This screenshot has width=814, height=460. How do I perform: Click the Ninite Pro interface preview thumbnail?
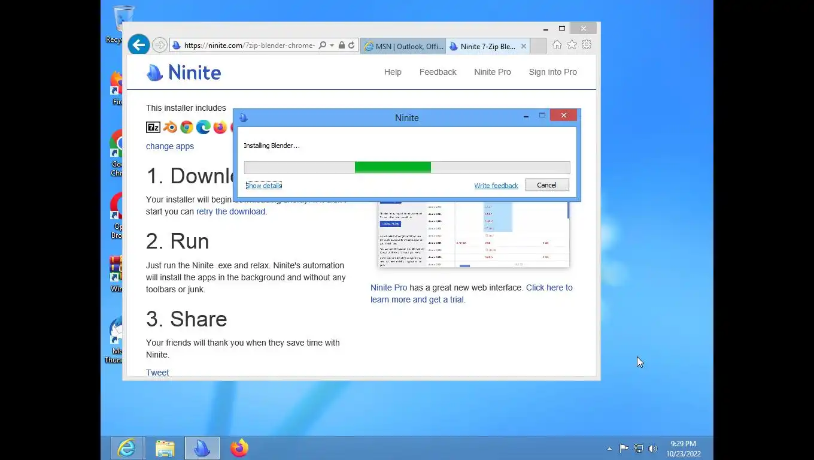click(473, 234)
